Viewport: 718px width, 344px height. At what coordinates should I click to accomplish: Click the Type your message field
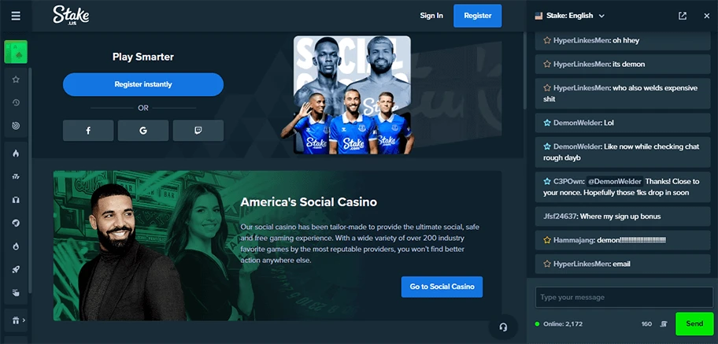click(624, 298)
